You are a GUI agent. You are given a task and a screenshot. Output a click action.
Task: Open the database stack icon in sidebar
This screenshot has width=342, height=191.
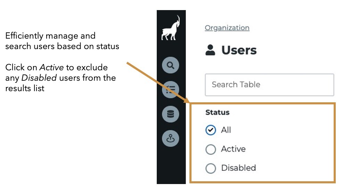coord(171,114)
